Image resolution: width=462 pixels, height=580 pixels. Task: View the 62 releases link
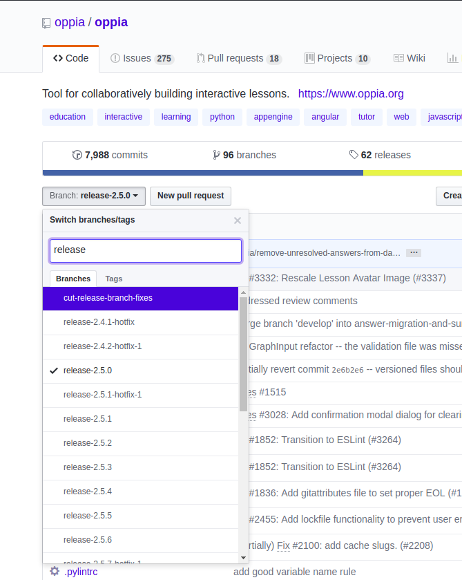tap(381, 155)
